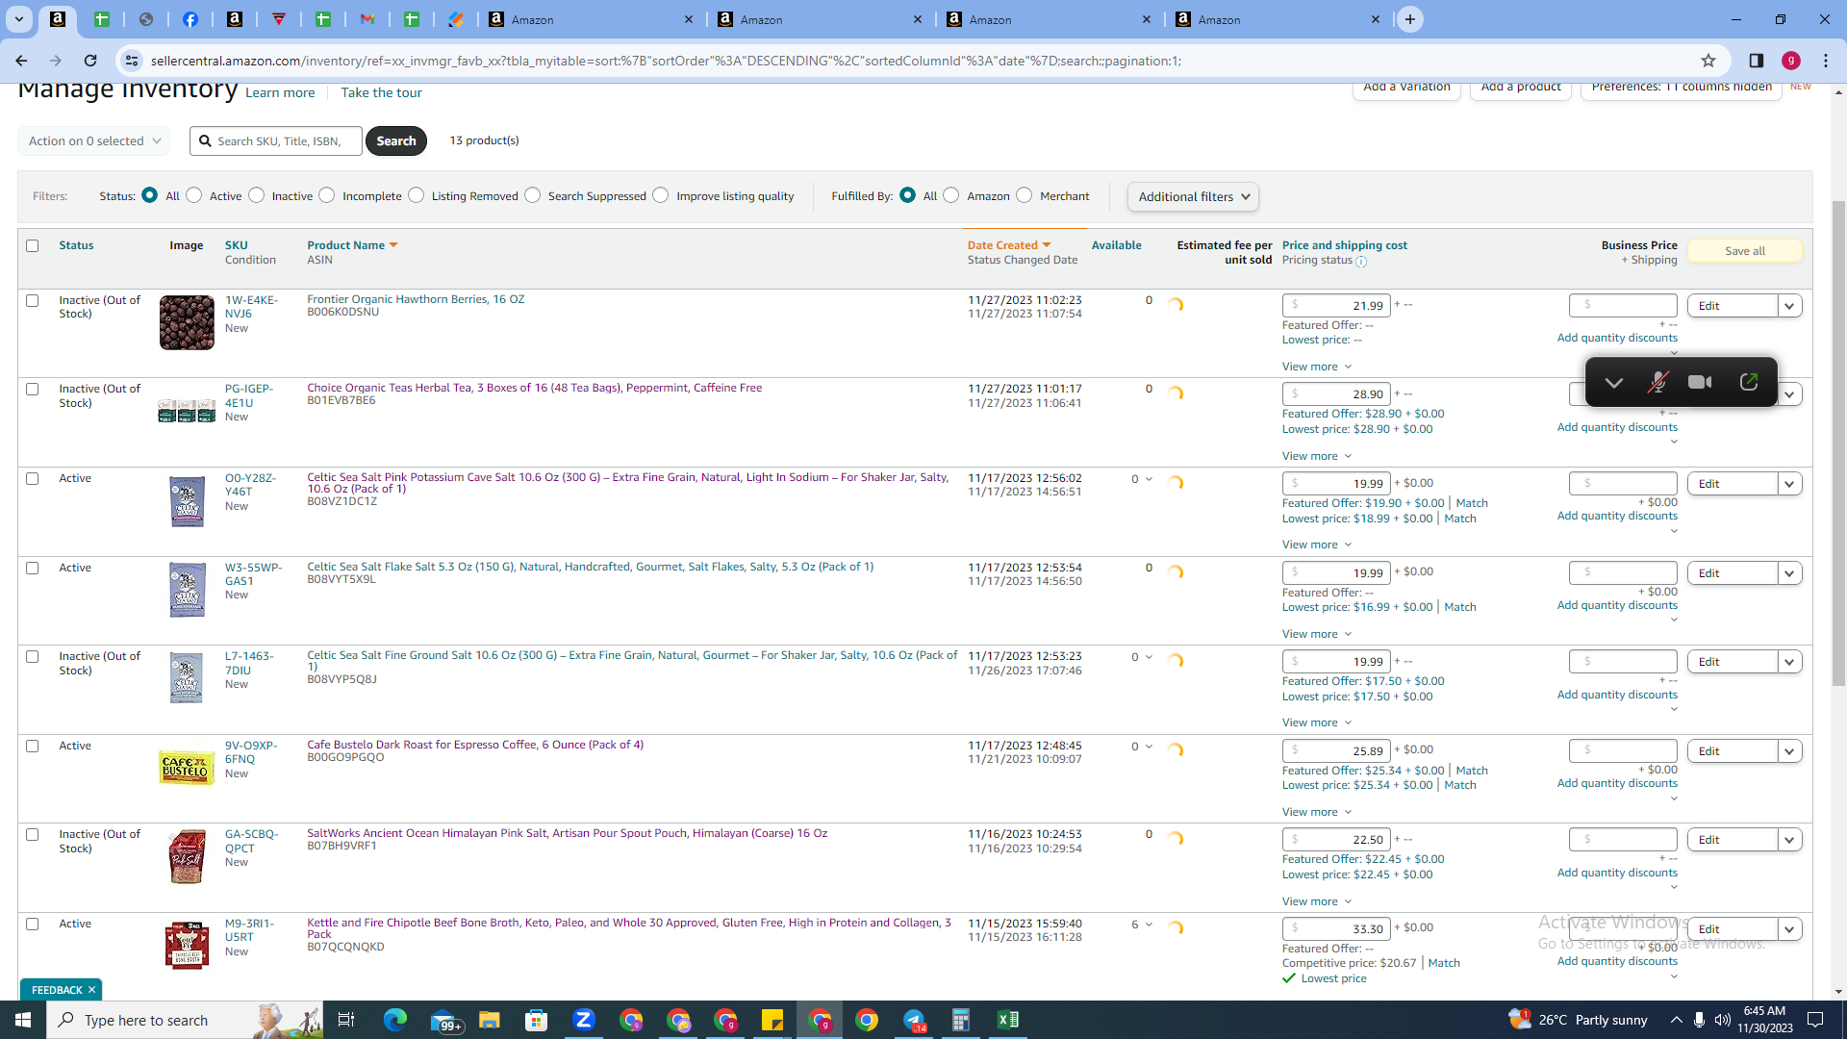The image size is (1847, 1039).
Task: Open Microsoft Edge from the taskbar
Action: [x=395, y=1020]
